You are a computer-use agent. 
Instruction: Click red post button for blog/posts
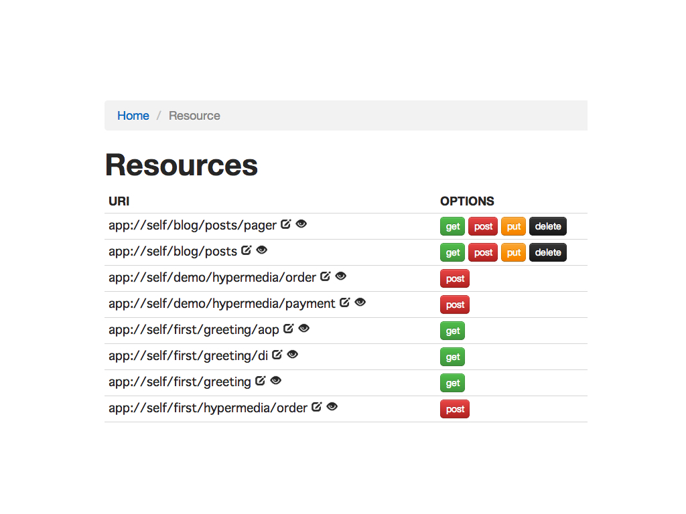pyautogui.click(x=483, y=252)
